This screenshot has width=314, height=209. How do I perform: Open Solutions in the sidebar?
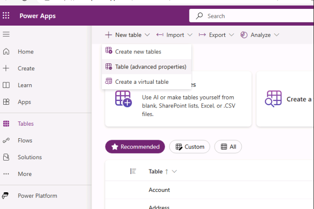pyautogui.click(x=30, y=157)
